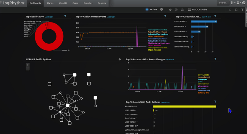The width and height of the screenshot is (247, 134).
Task: Open the settings sliders dropdown
Action: point(233,3)
